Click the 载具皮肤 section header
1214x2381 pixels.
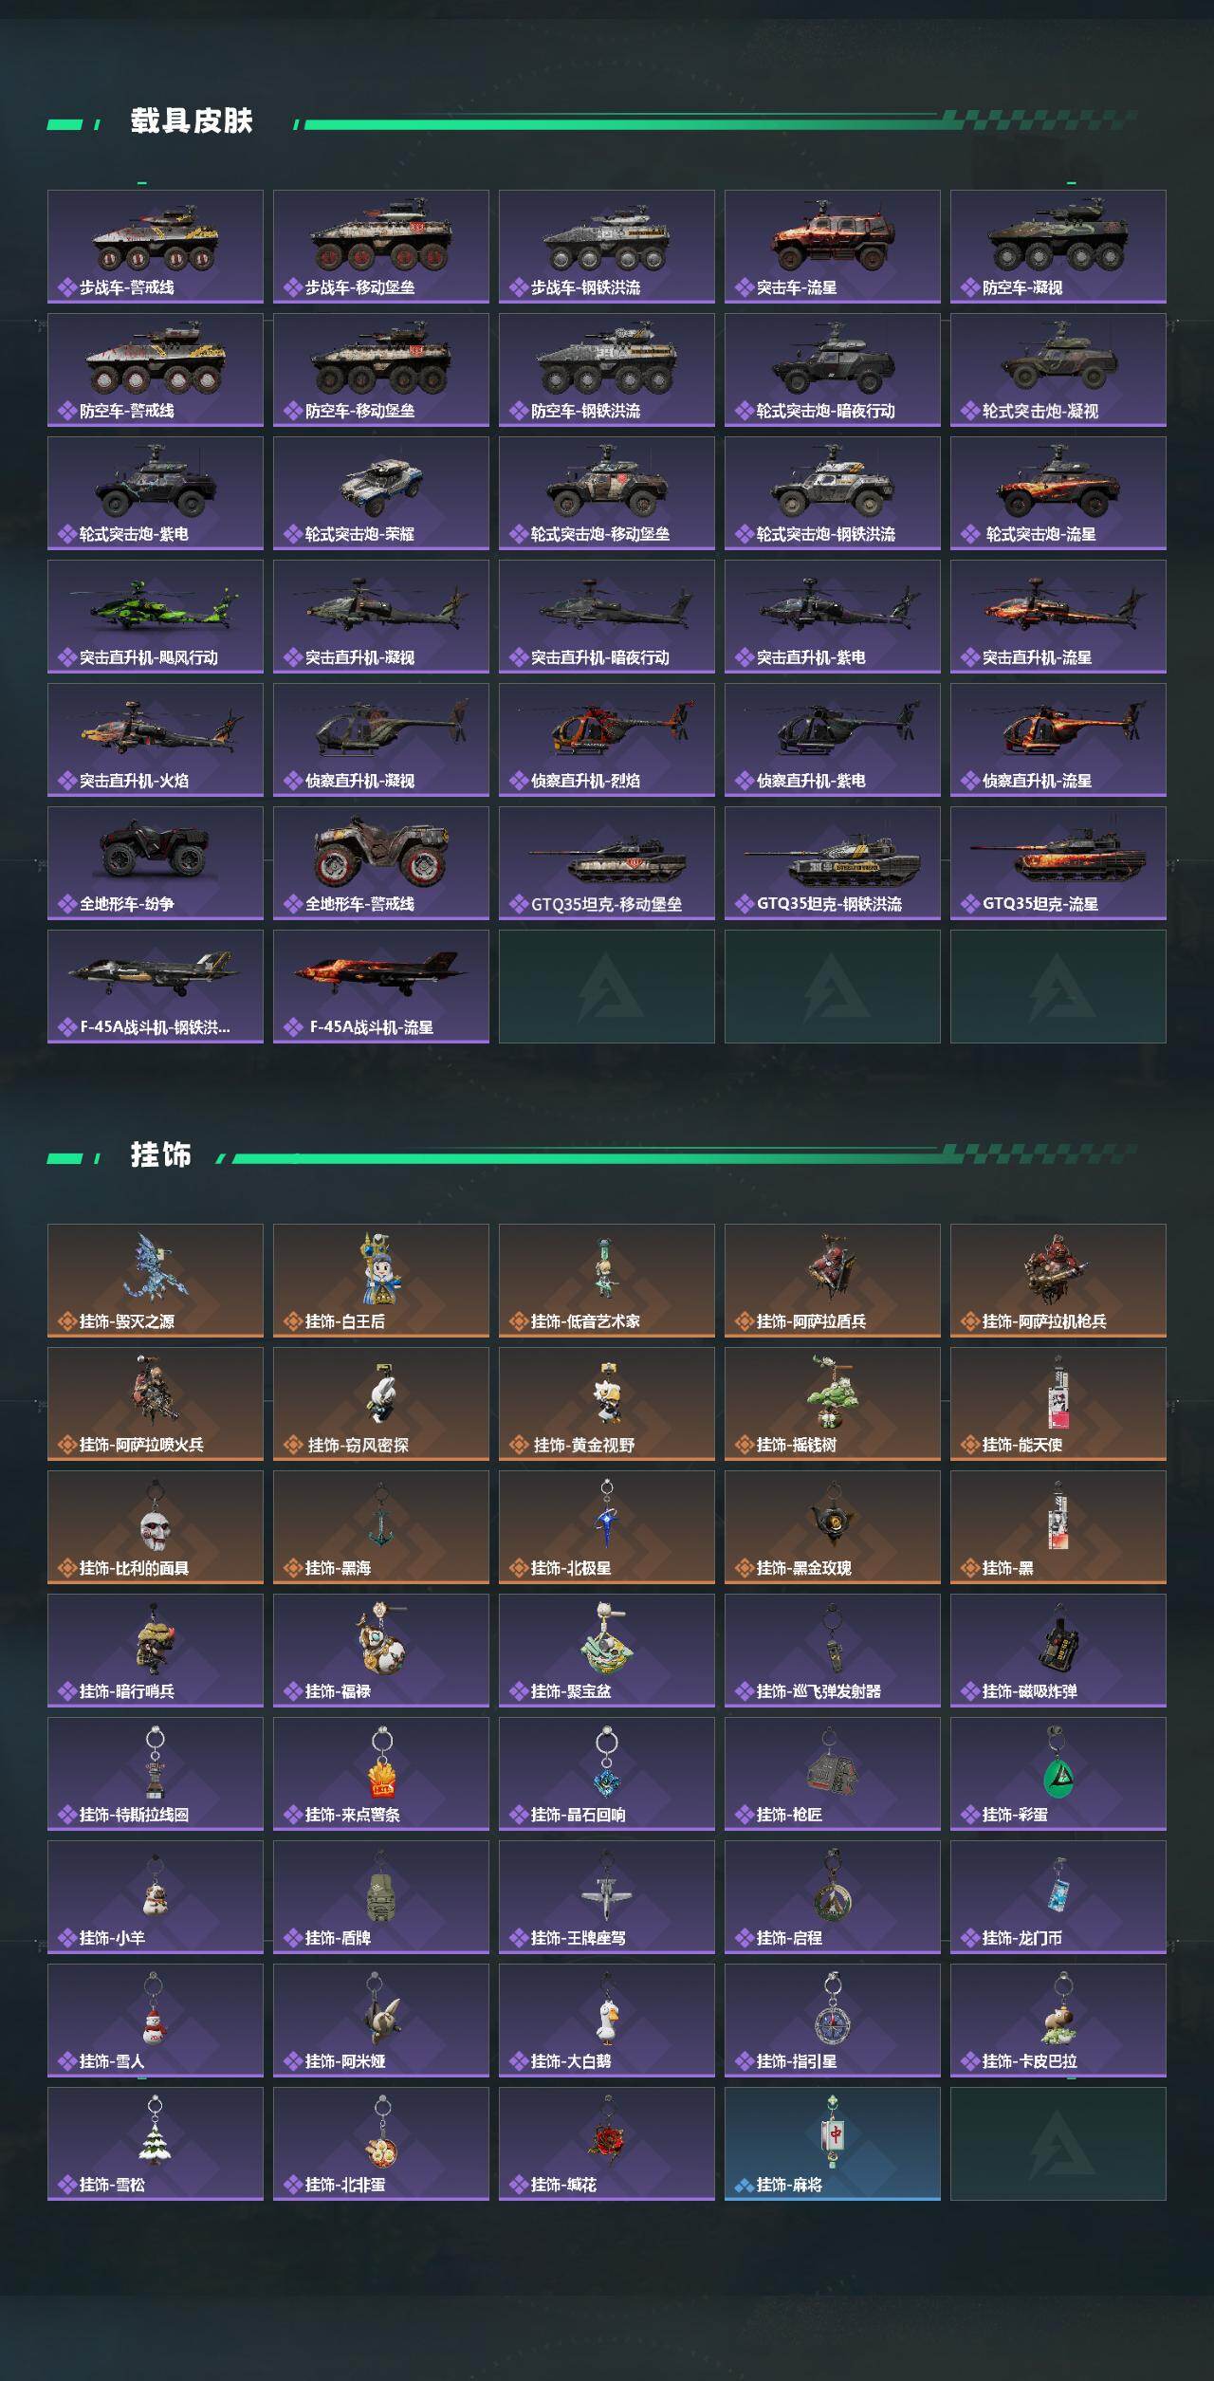[192, 121]
